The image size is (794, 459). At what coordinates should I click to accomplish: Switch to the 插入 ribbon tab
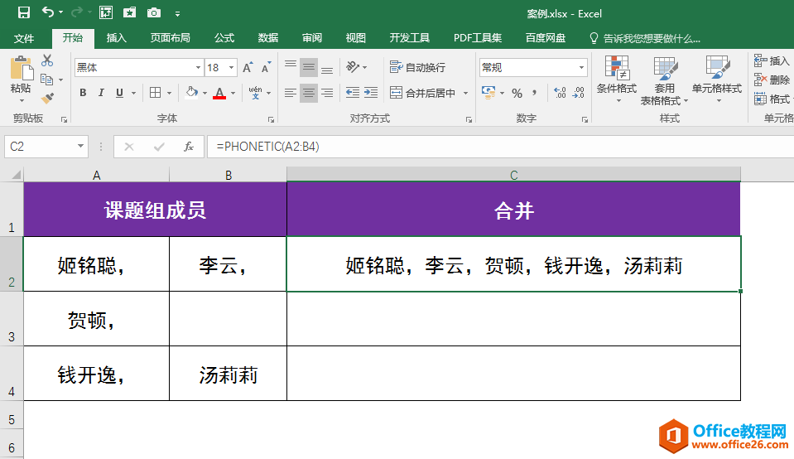[116, 37]
